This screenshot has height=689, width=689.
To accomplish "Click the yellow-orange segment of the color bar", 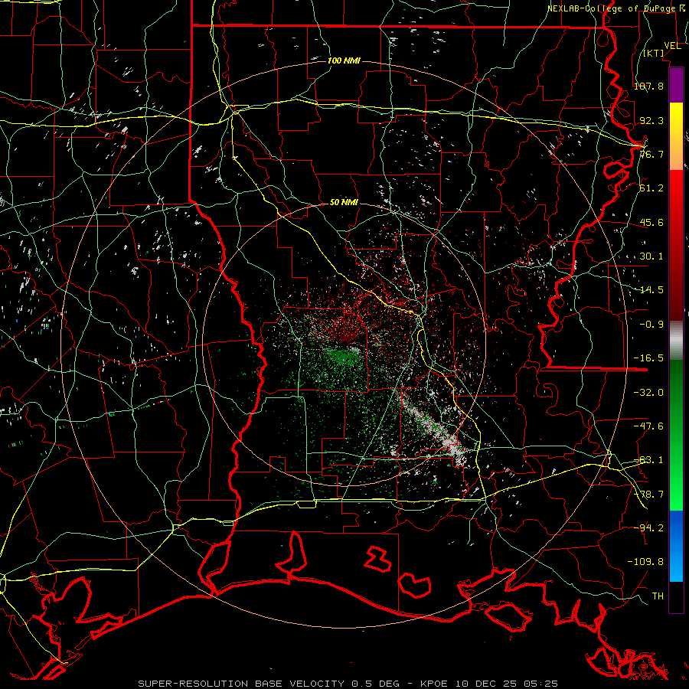I will (x=676, y=136).
